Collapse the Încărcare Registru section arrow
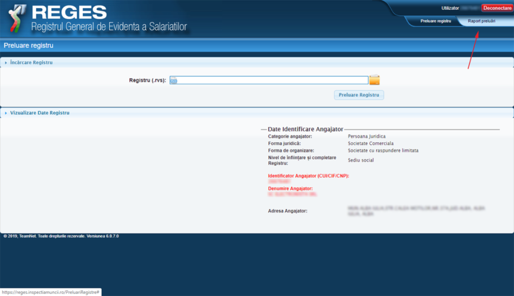Screen dimensions: 514x296 coord(6,63)
